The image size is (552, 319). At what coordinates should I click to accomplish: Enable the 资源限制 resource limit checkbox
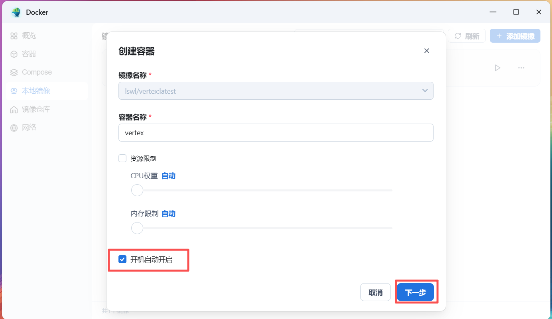click(x=122, y=158)
